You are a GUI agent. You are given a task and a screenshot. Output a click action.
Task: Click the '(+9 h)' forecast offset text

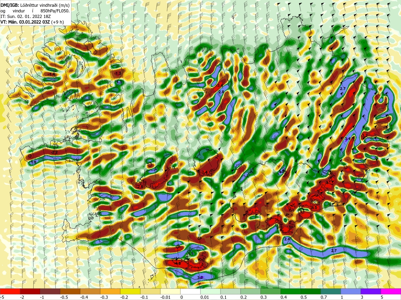[x=57, y=22]
